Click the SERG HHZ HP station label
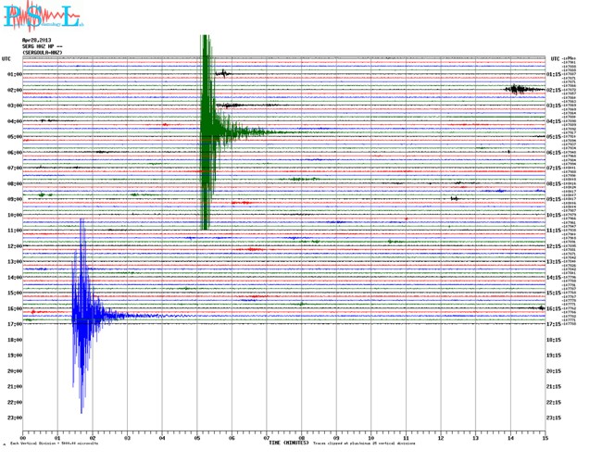Screen dimensions: 602x462 42,46
